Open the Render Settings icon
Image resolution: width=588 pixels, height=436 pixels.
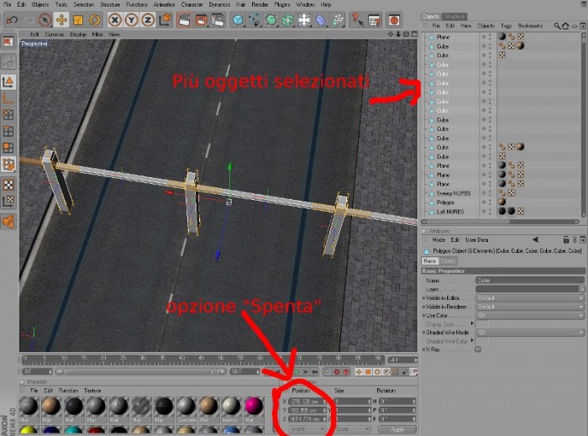coord(218,20)
